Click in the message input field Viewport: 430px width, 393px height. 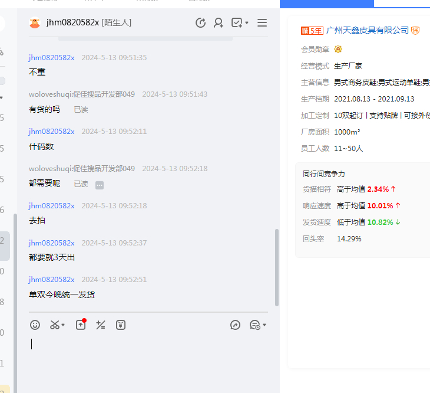coord(147,354)
